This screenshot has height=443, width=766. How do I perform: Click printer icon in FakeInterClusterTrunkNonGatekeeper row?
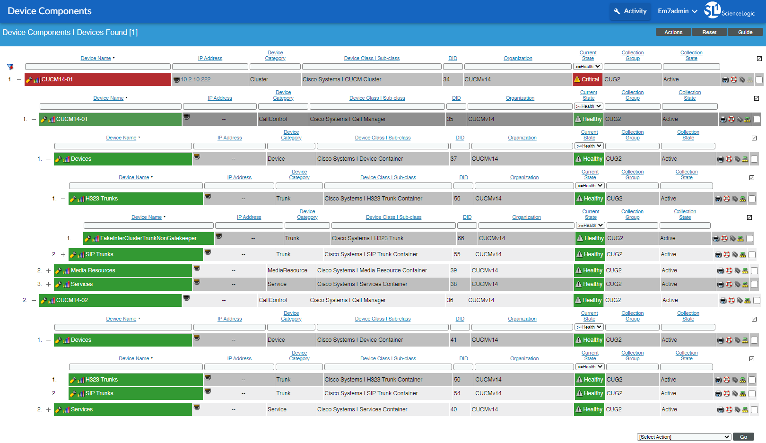pyautogui.click(x=716, y=238)
